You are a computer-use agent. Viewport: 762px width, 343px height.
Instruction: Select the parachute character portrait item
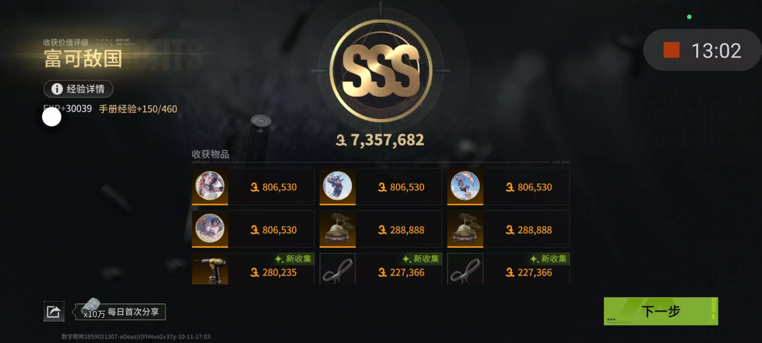coord(465,186)
